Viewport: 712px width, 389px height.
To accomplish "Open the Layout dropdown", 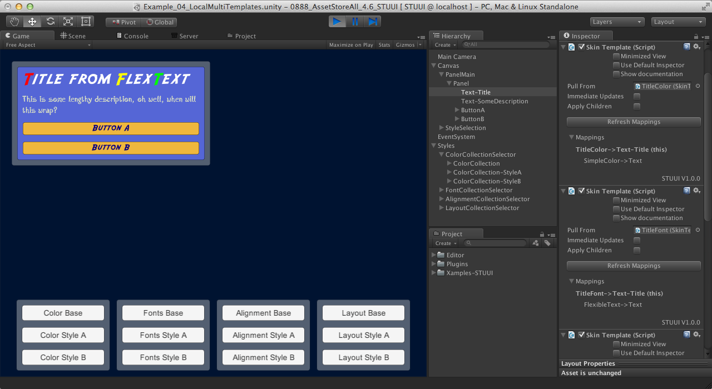I will 679,22.
